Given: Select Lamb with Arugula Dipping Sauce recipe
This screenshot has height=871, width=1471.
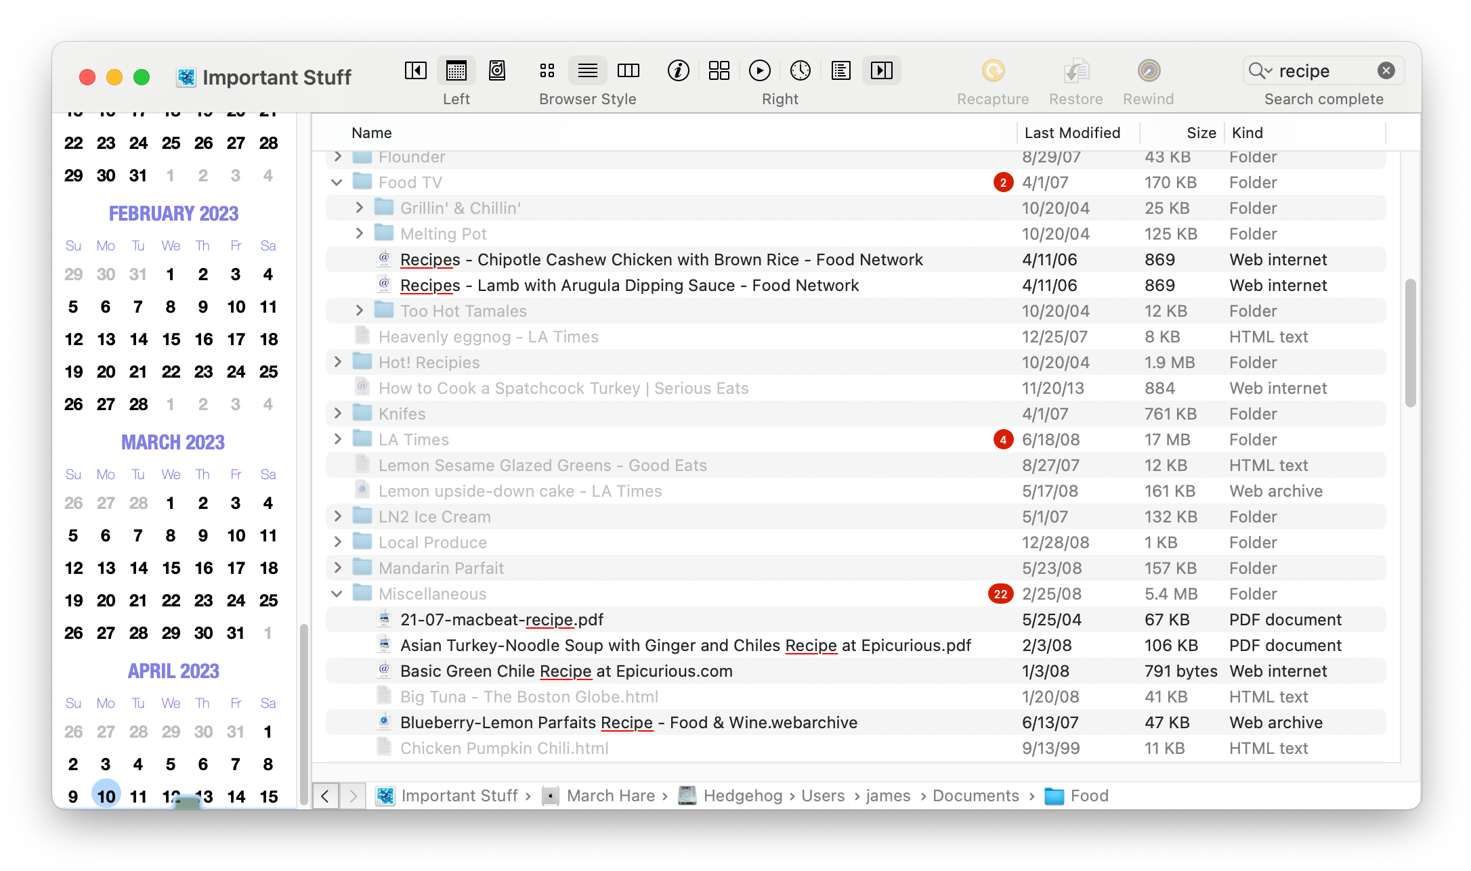Looking at the screenshot, I should 856,285.
